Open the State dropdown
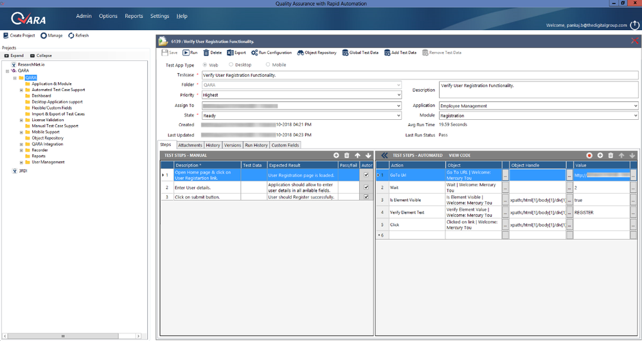642x341 pixels. (399, 115)
